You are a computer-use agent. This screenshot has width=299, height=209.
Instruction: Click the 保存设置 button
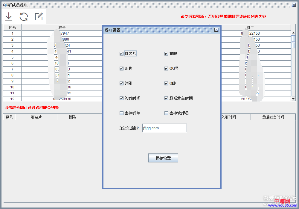pos(163,158)
